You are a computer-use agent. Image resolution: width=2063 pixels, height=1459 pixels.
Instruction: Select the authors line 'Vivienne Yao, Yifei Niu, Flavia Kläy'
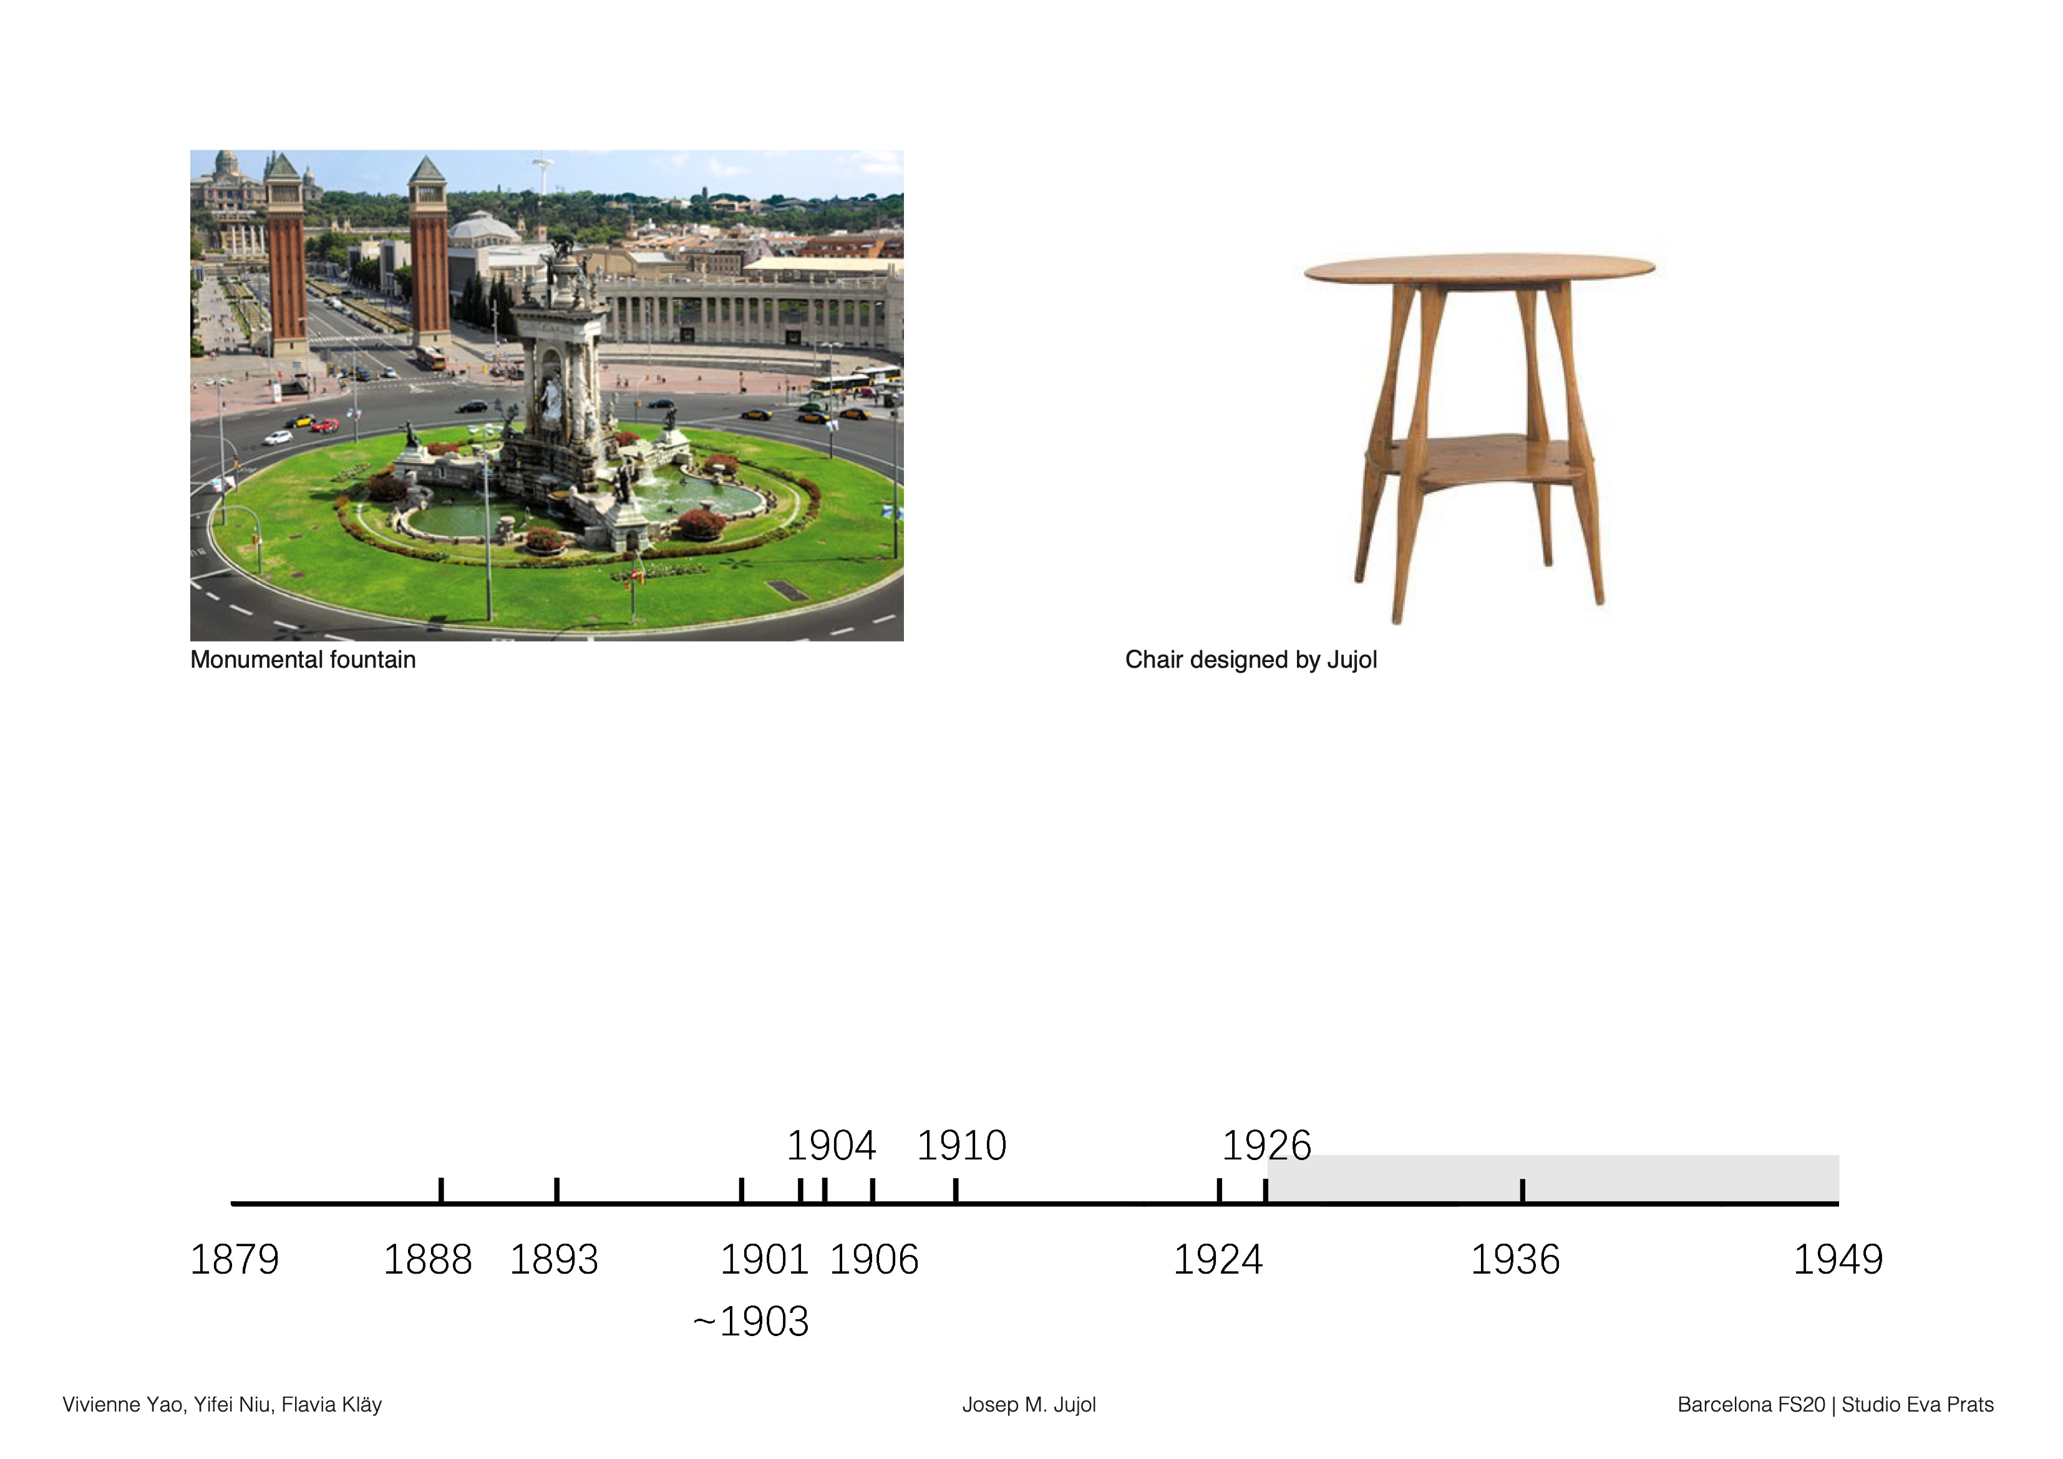point(222,1405)
